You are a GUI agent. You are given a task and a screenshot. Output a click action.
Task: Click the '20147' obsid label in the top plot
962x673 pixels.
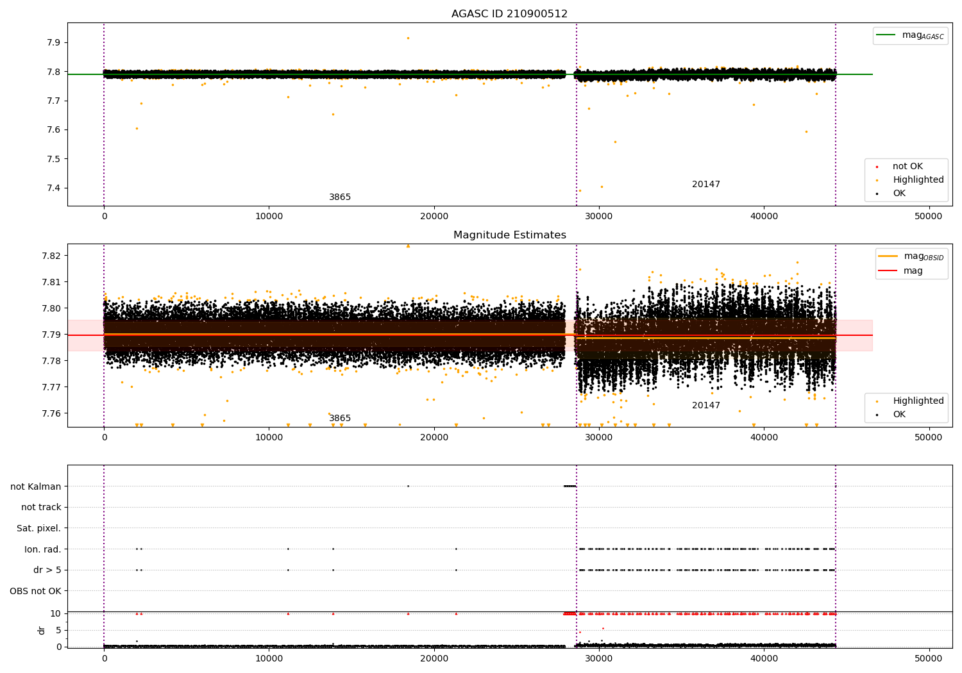click(x=706, y=185)
